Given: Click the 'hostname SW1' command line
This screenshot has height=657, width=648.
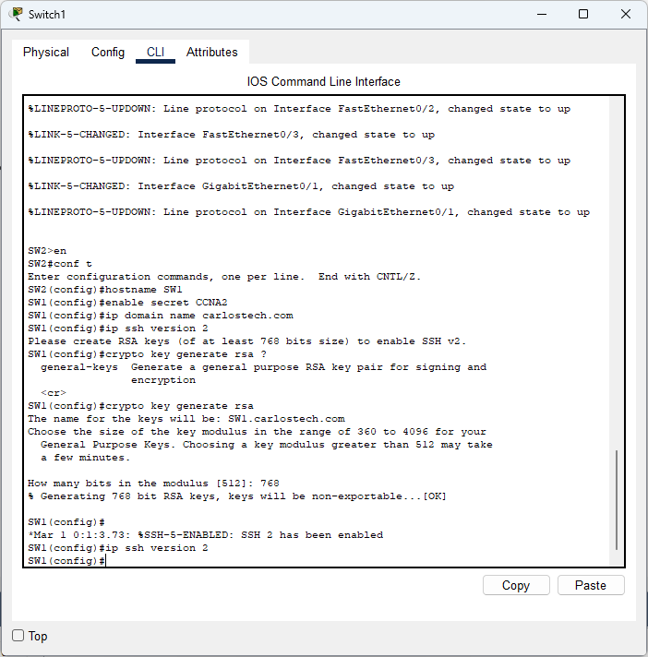Looking at the screenshot, I should (105, 290).
